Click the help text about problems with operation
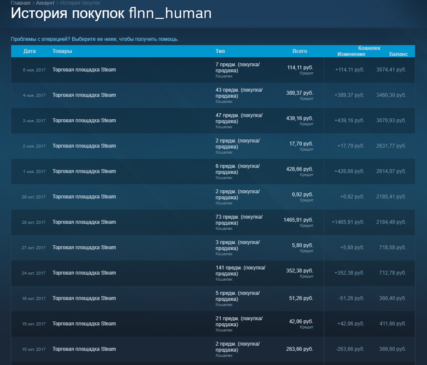Image resolution: width=427 pixels, height=365 pixels. click(x=95, y=39)
